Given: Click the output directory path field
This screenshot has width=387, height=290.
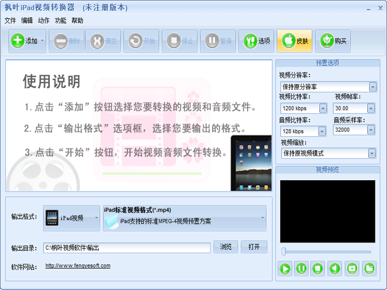Looking at the screenshot, I should [127, 248].
